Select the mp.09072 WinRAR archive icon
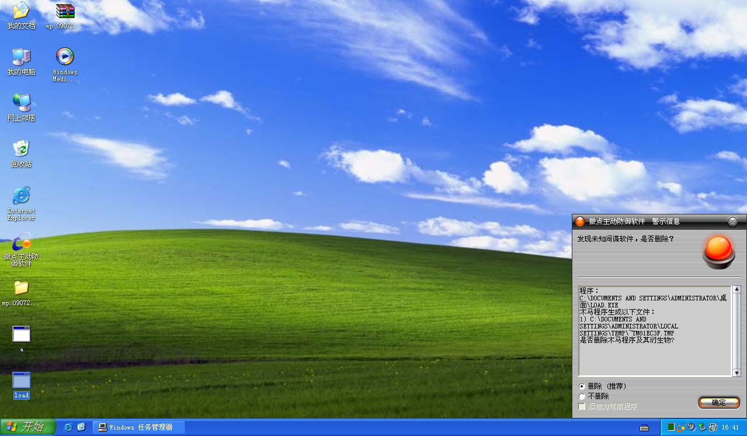Screen dimensions: 747x436 pyautogui.click(x=65, y=16)
